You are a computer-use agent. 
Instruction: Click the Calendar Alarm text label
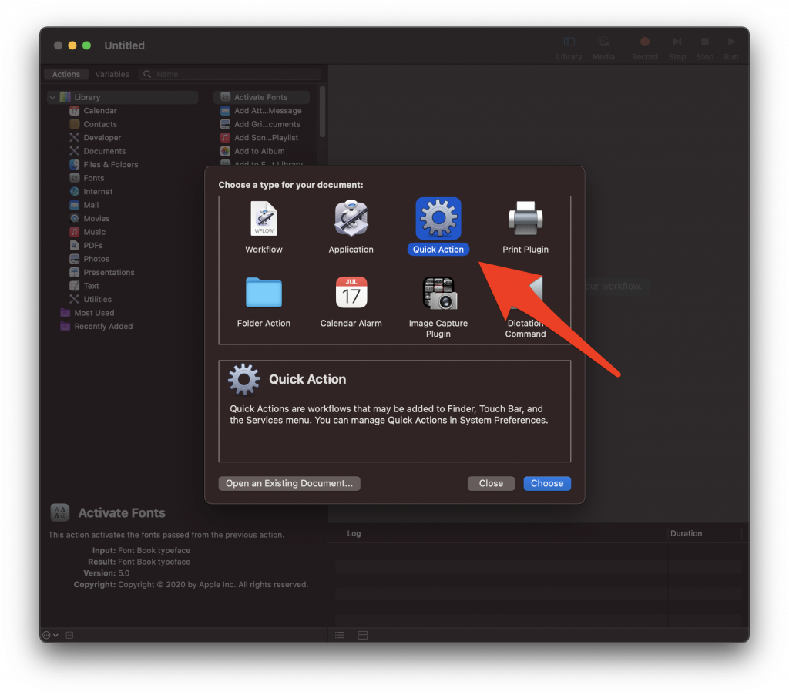tap(351, 323)
